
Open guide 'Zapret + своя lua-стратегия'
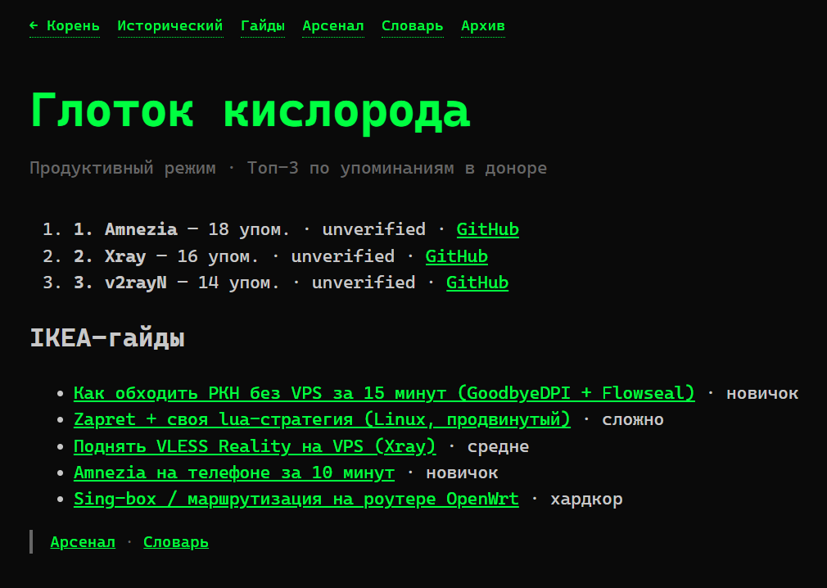[x=322, y=420]
